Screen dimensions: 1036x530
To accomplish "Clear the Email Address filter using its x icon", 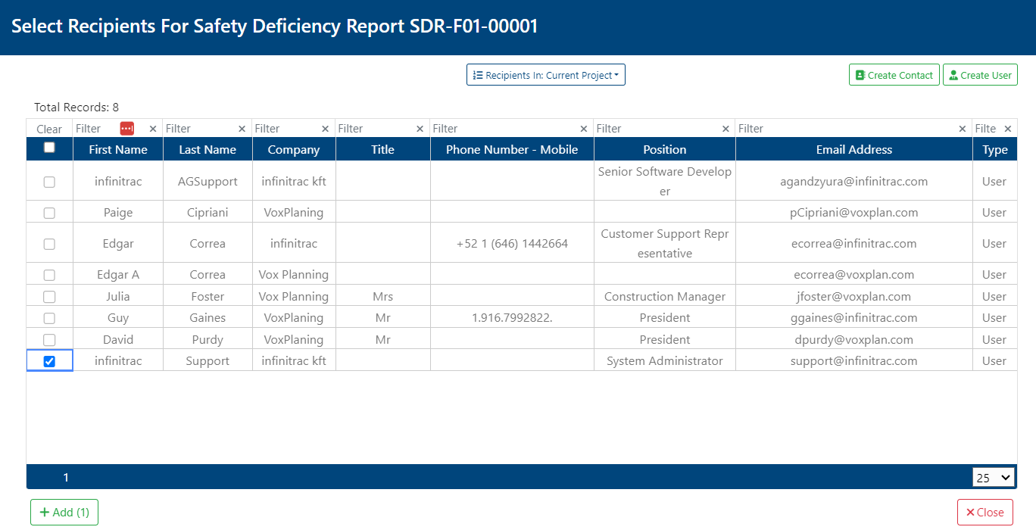I will 963,129.
